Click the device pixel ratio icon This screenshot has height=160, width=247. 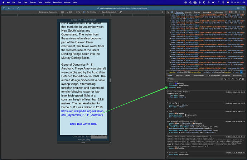point(84,12)
